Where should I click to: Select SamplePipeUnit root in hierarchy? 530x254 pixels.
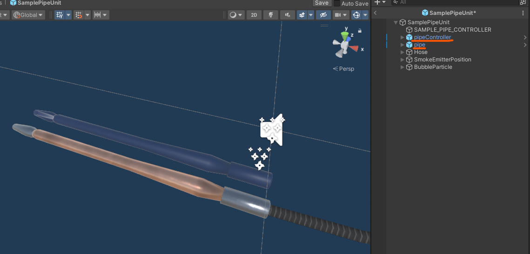[x=429, y=22]
